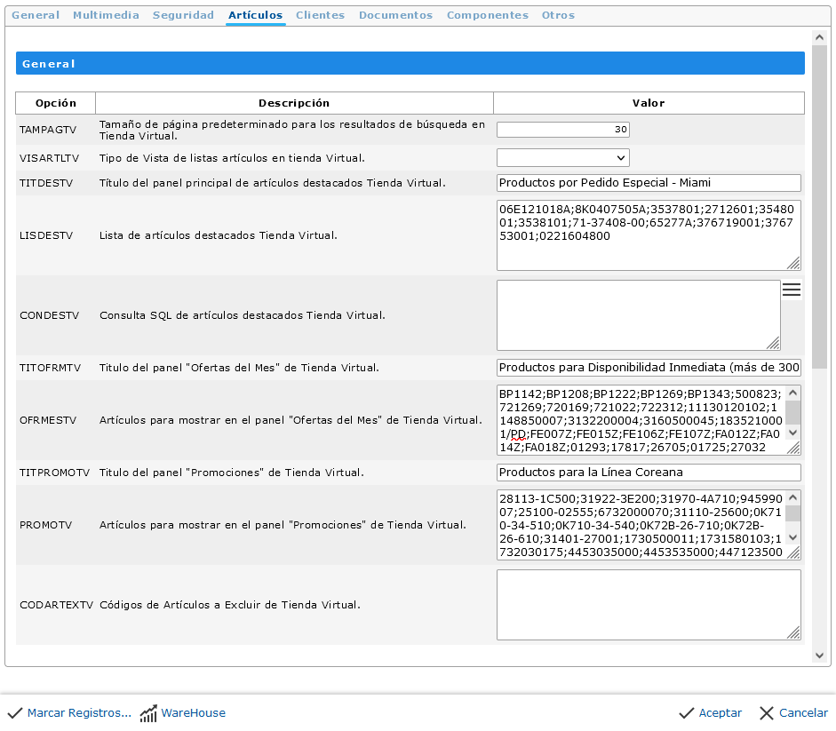Screen dimensions: 836x731
Task: Click the X icon next to Cancelar
Action: (x=767, y=713)
